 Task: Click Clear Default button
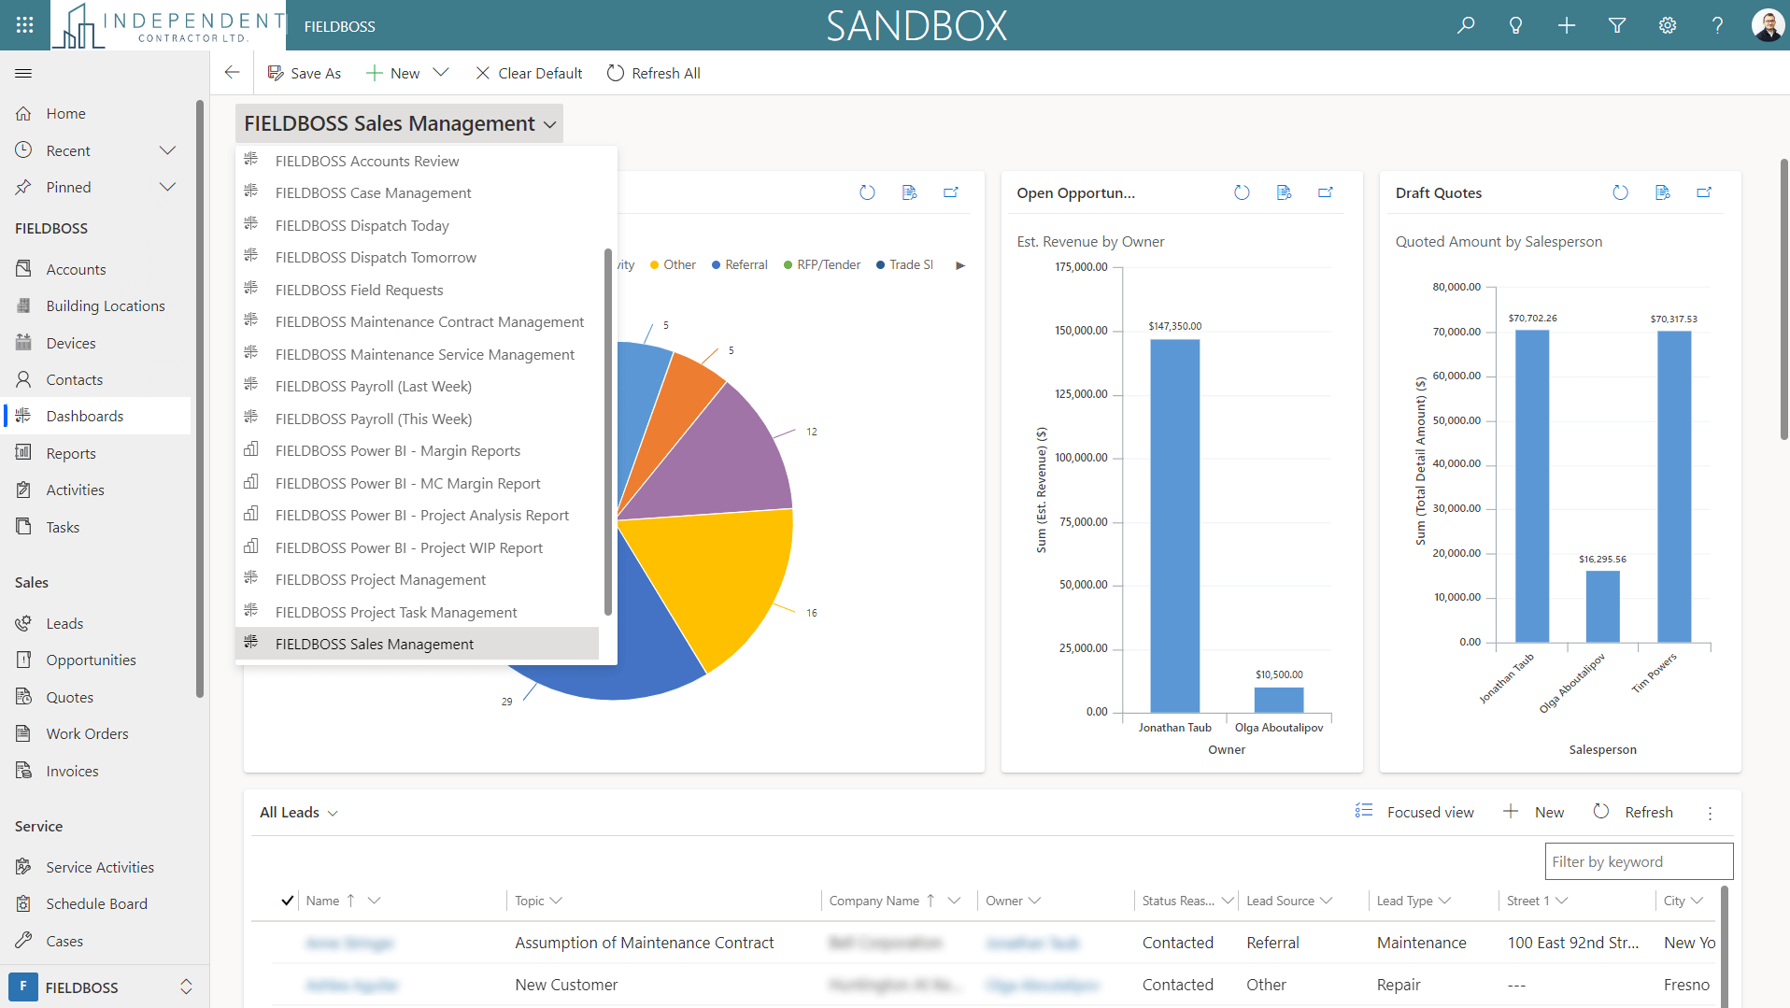click(529, 73)
